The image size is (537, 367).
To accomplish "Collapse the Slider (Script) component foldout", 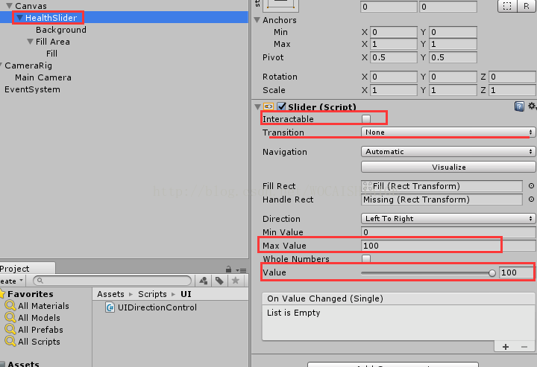I will tap(258, 107).
